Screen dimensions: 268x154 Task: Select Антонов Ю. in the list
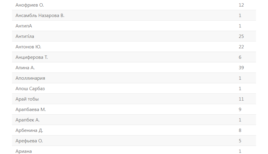(x=28, y=47)
